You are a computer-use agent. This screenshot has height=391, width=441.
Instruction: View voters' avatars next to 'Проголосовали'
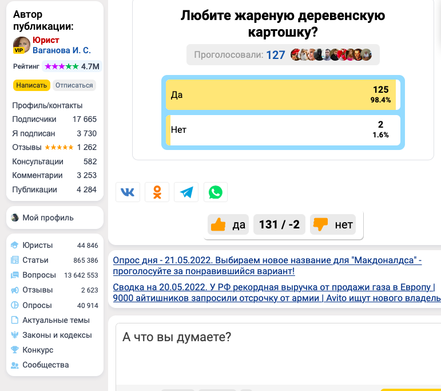point(331,55)
